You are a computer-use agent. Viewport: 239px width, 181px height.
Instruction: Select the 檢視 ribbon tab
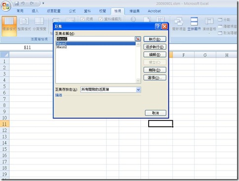pos(118,11)
